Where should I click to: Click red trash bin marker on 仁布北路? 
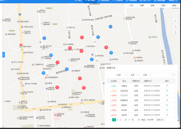pyautogui.click(x=70, y=48)
